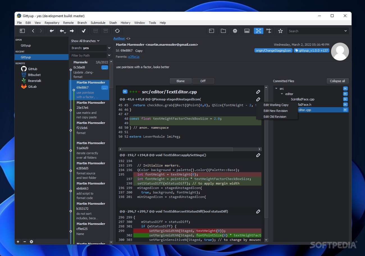Open the File menu

pos(19,23)
